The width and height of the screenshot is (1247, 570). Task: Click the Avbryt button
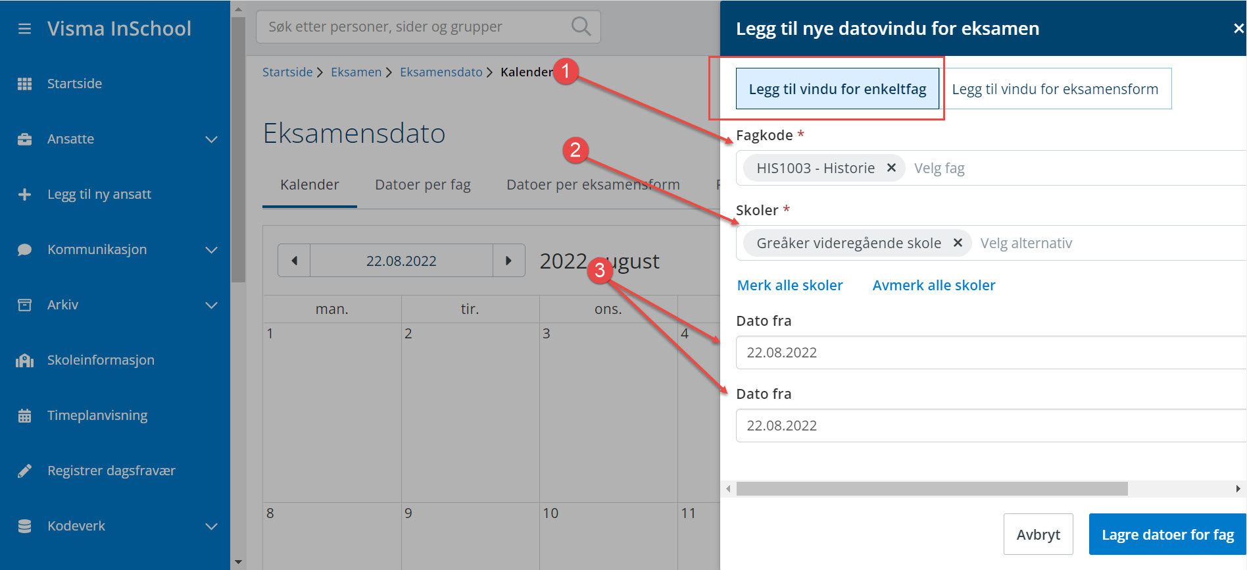point(1039,534)
